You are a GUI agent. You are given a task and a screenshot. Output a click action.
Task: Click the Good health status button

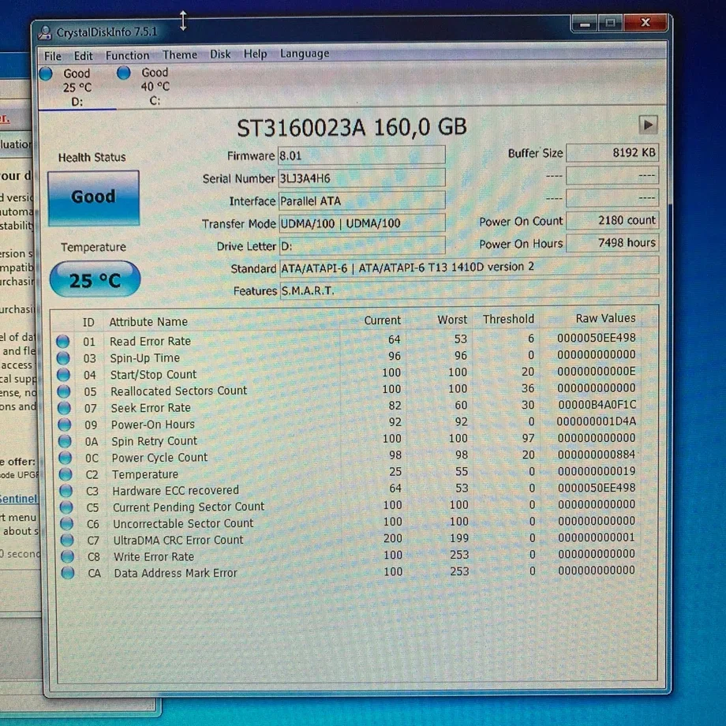(94, 197)
